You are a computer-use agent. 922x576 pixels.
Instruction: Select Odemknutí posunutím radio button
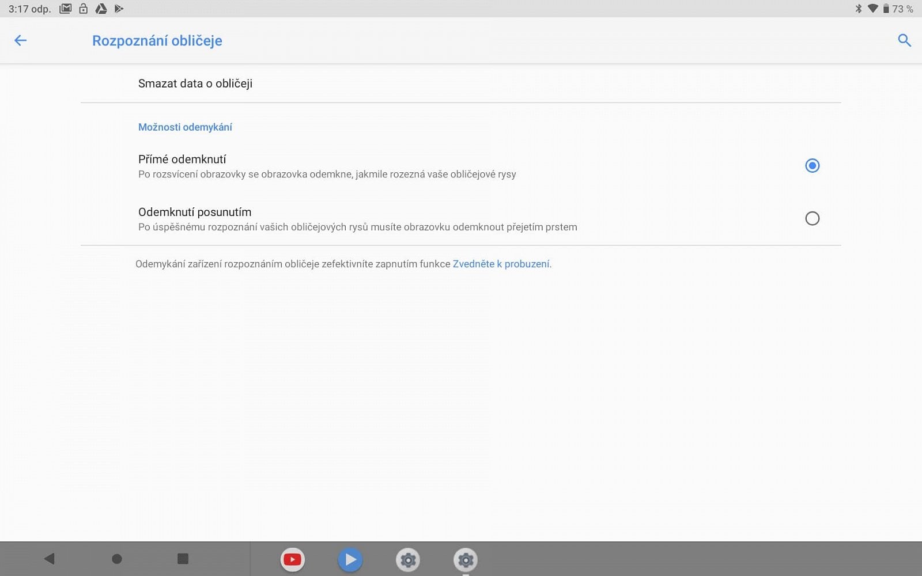pos(812,218)
